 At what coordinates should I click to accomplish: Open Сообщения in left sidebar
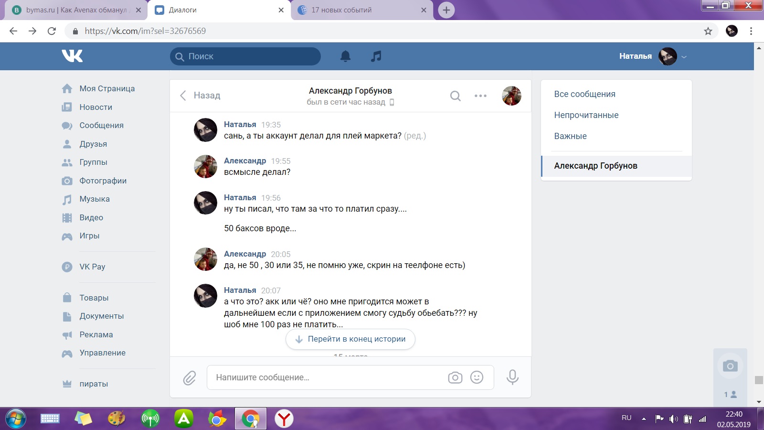click(101, 125)
